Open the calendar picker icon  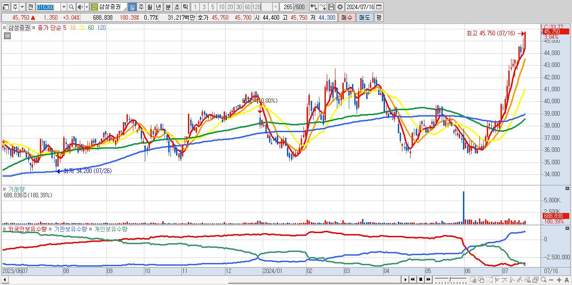tap(379, 7)
